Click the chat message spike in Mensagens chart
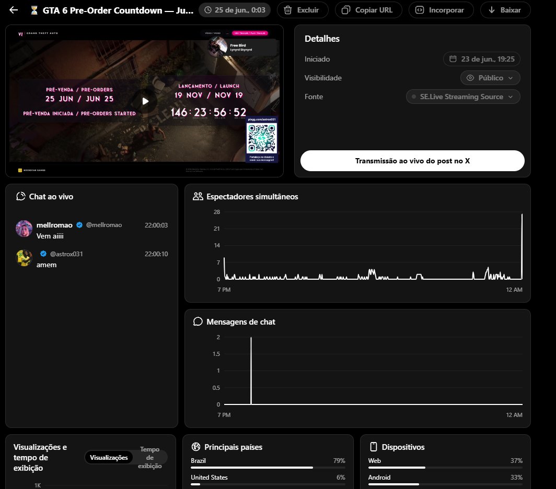Image resolution: width=556 pixels, height=489 pixels. click(x=251, y=370)
